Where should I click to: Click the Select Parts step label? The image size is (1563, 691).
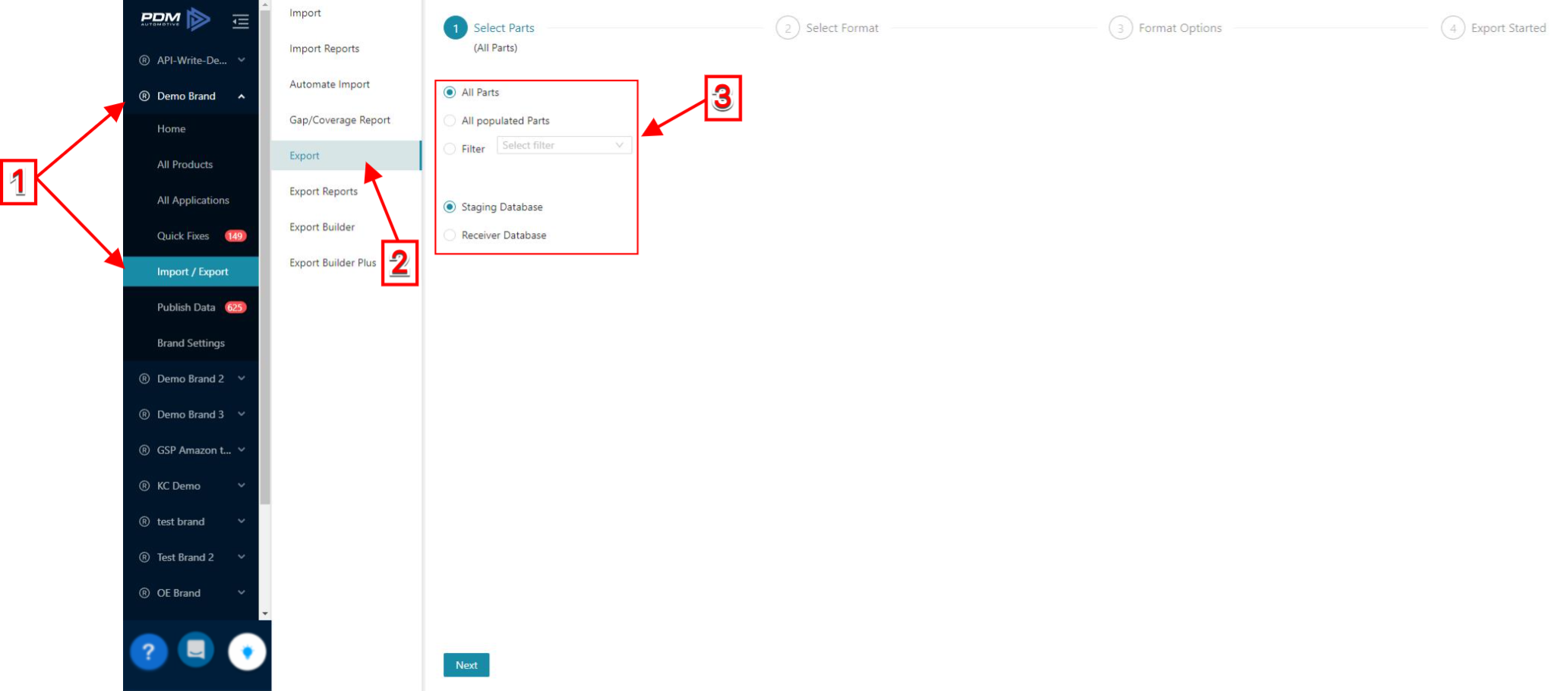(504, 28)
